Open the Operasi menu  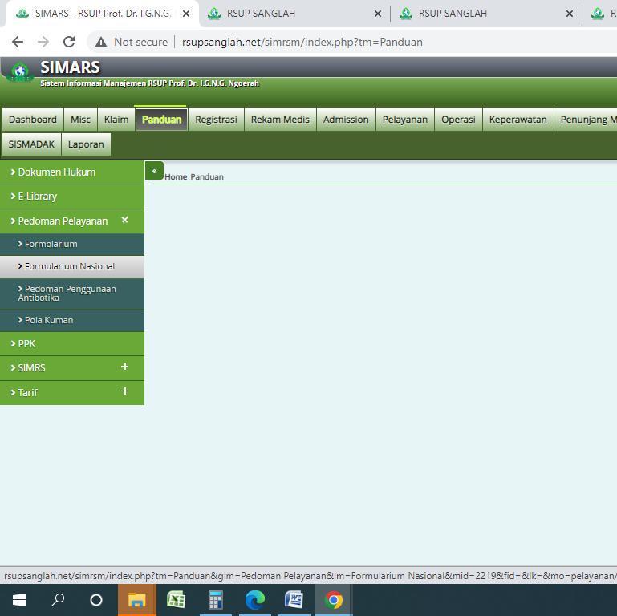pyautogui.click(x=458, y=120)
